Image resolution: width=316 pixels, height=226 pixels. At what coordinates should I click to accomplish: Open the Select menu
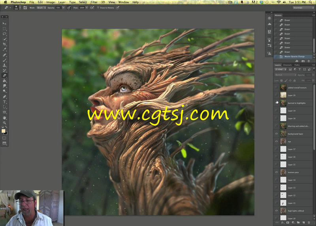tap(83, 2)
